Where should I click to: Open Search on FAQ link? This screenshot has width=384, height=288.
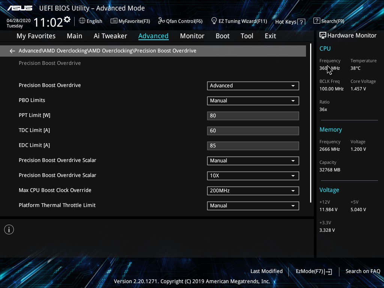coord(363,271)
